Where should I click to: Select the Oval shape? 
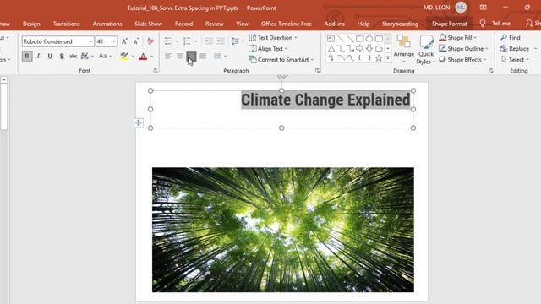pos(369,38)
